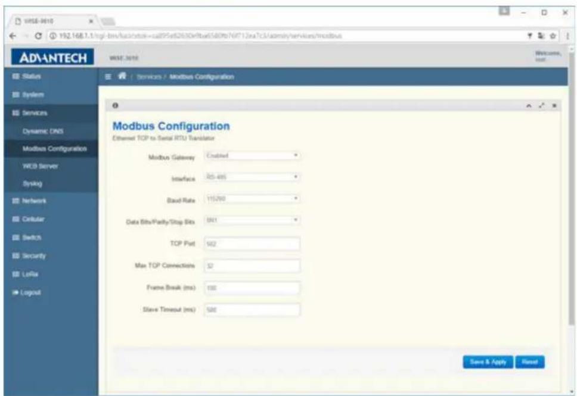Open the Baud Rate dropdown
Viewport: 577px width, 396px height.
tap(252, 198)
